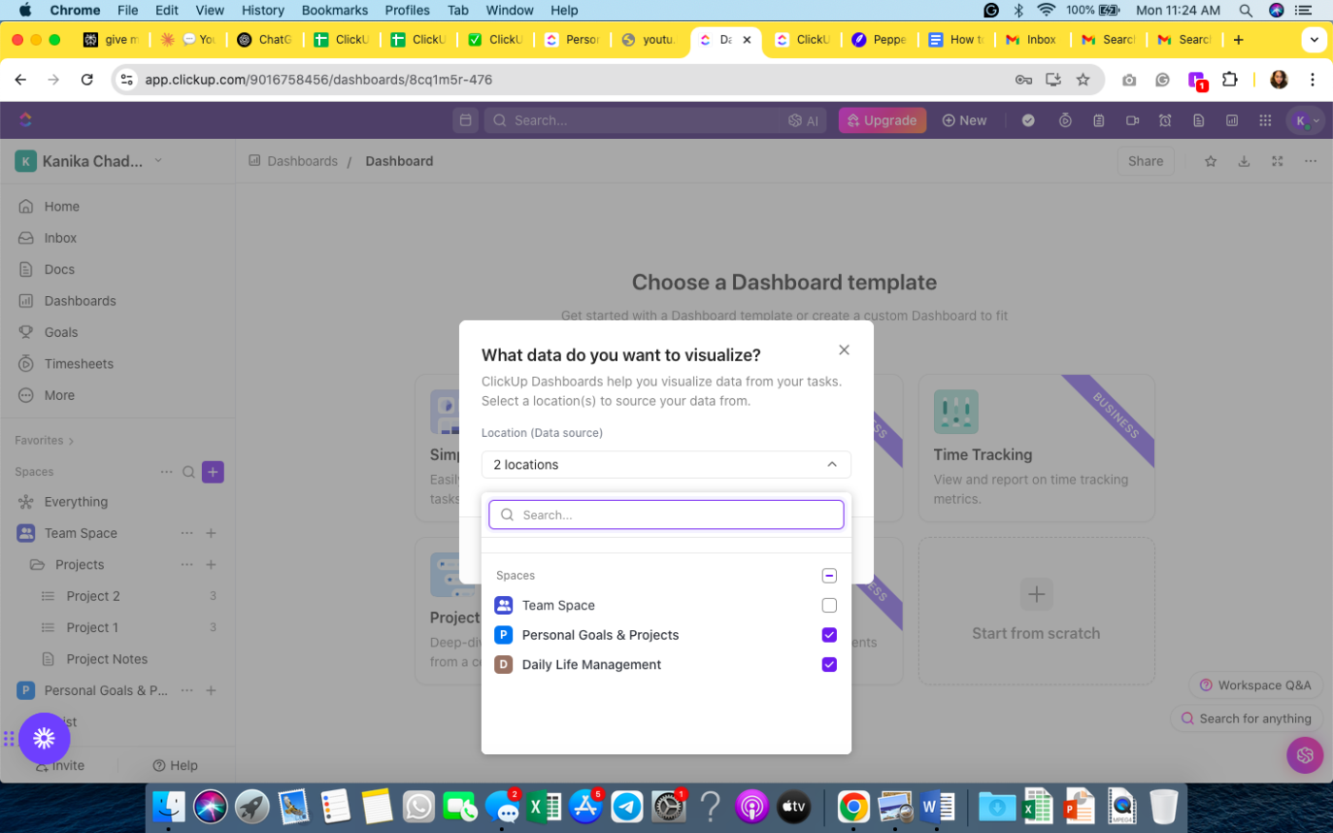Click the Upgrade button

pyautogui.click(x=882, y=120)
